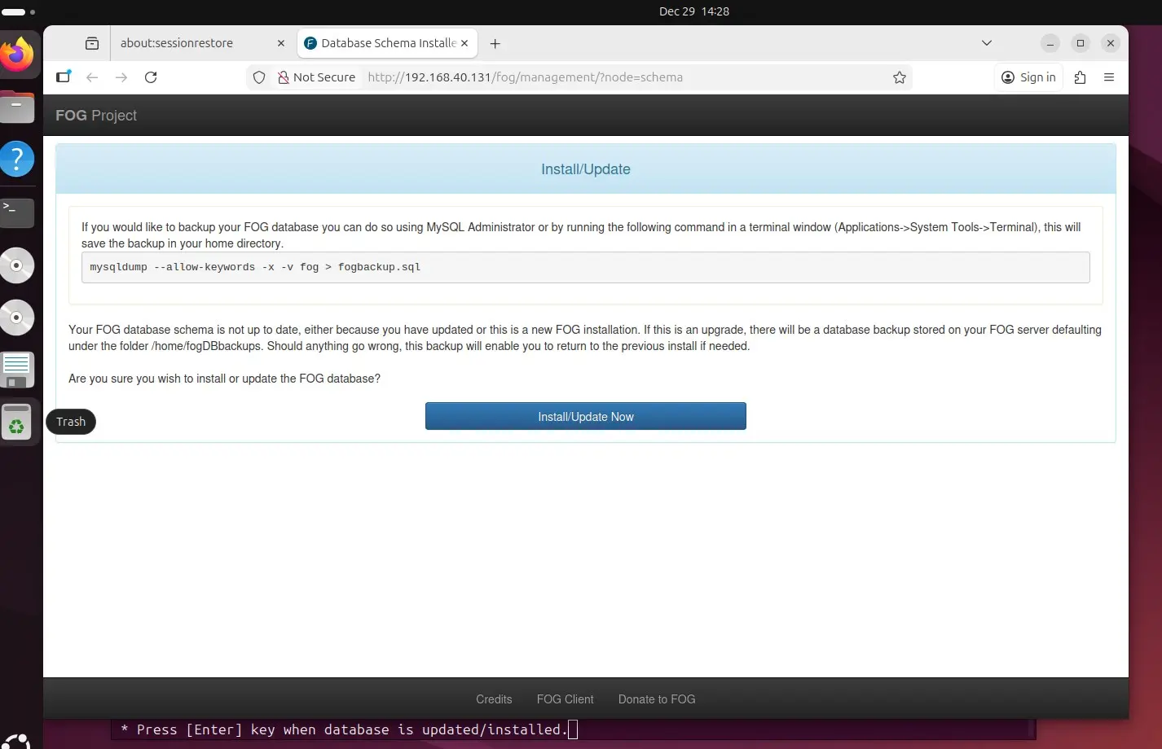The width and height of the screenshot is (1162, 749).
Task: Open the Credits footer link
Action: (x=494, y=699)
